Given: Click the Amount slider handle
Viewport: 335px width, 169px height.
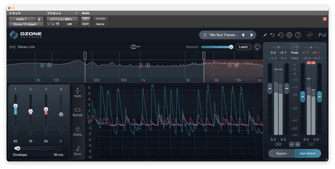Looking at the screenshot, I should point(231,47).
